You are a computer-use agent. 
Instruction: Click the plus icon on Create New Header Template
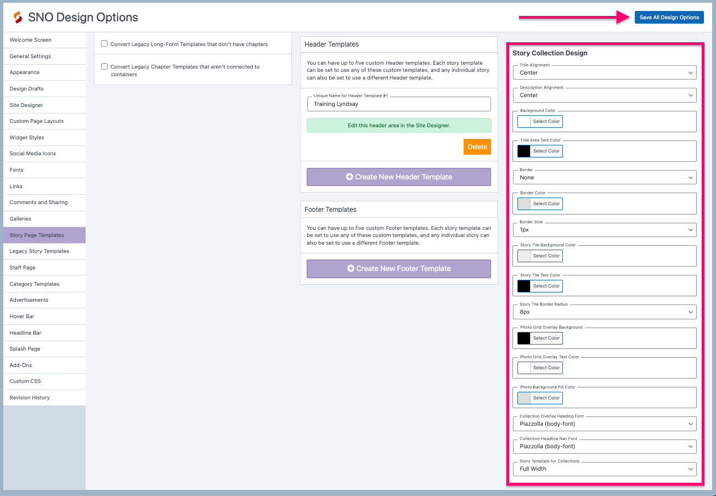[x=349, y=177]
